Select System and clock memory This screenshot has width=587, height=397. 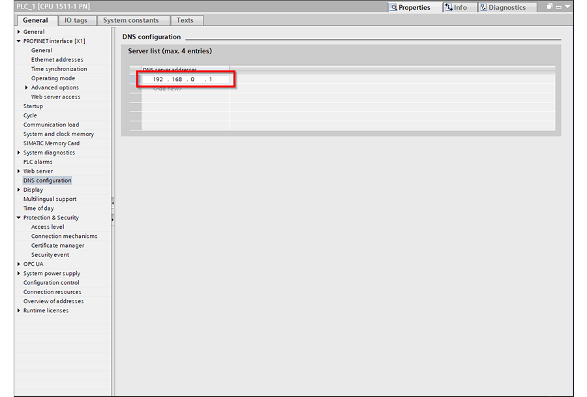point(59,134)
